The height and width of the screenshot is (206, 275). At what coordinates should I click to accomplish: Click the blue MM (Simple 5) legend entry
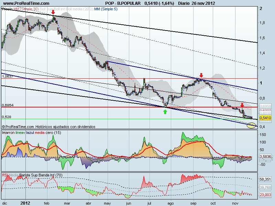click(x=106, y=9)
